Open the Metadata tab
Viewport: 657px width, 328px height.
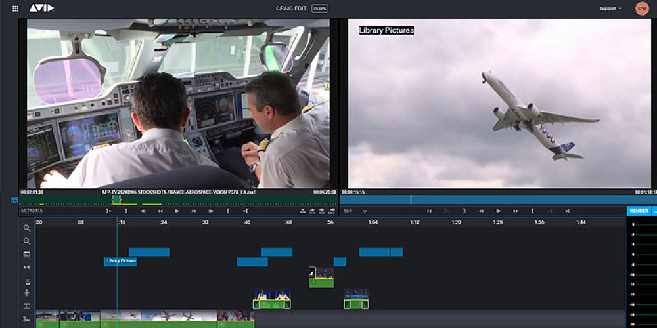coord(32,211)
